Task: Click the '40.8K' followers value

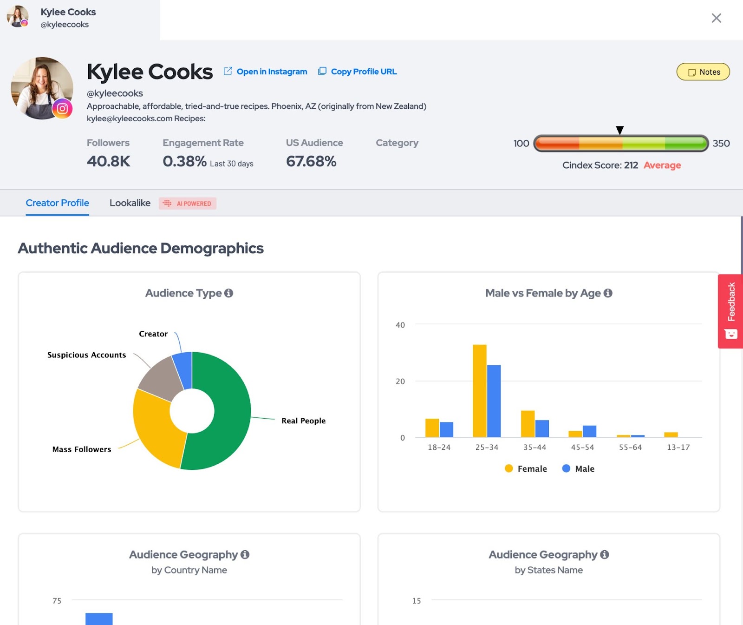Action: [x=108, y=161]
